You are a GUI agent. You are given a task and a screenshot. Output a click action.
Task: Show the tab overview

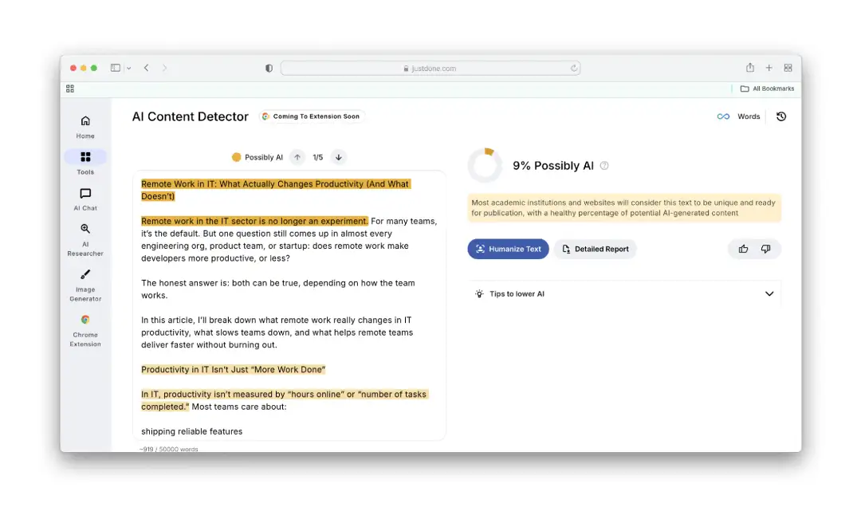[x=788, y=68]
